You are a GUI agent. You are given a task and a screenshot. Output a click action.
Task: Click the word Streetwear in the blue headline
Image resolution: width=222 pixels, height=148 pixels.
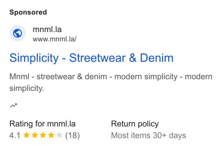tap(97, 58)
